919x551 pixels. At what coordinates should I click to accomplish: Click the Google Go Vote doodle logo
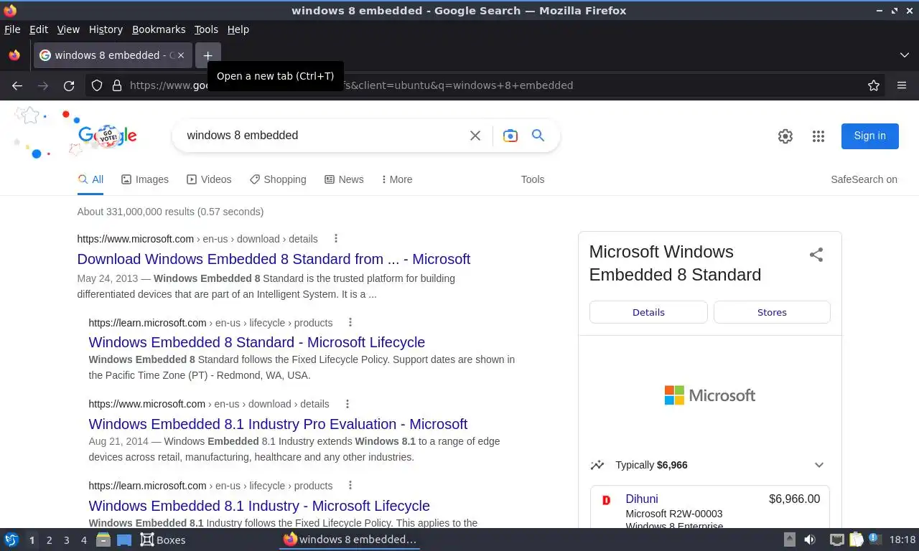pyautogui.click(x=107, y=135)
